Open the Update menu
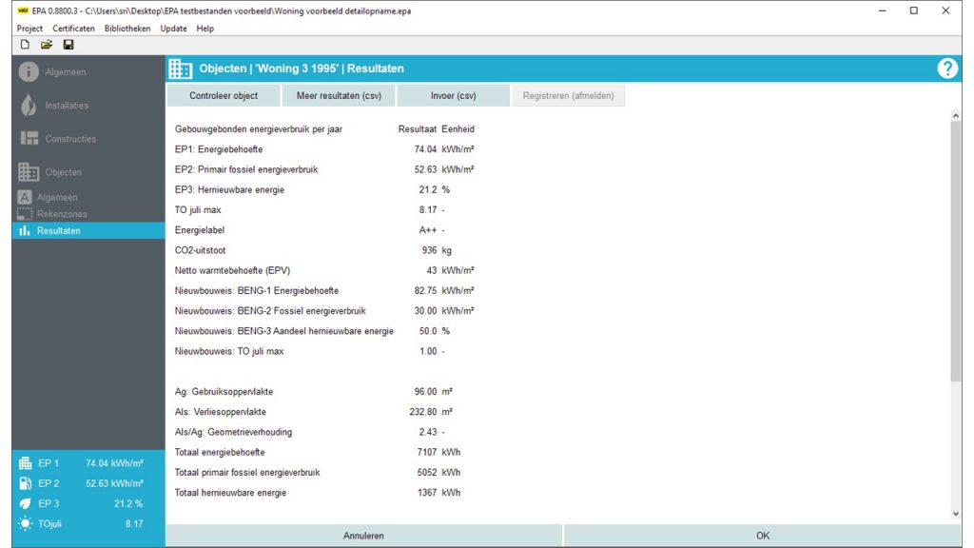 click(x=173, y=29)
